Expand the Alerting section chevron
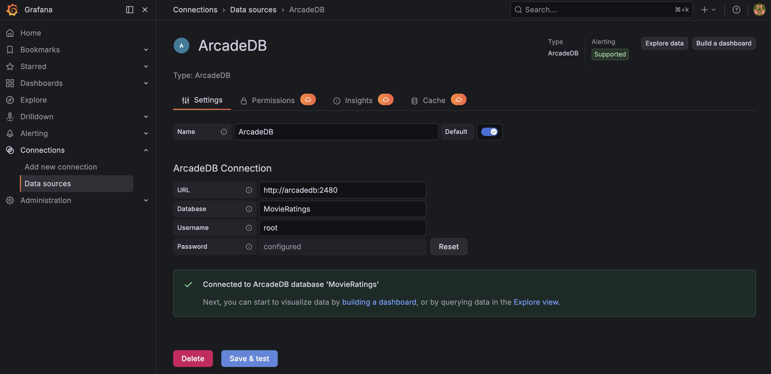 click(x=146, y=133)
